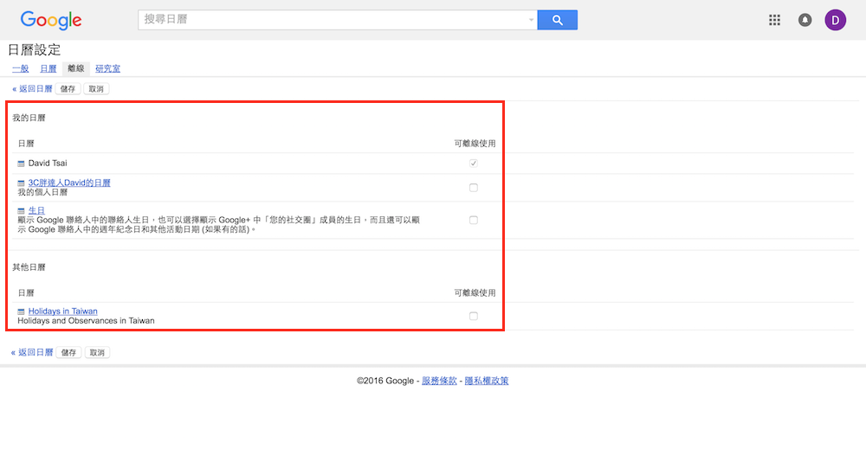Click the top 取消 button

pos(96,89)
